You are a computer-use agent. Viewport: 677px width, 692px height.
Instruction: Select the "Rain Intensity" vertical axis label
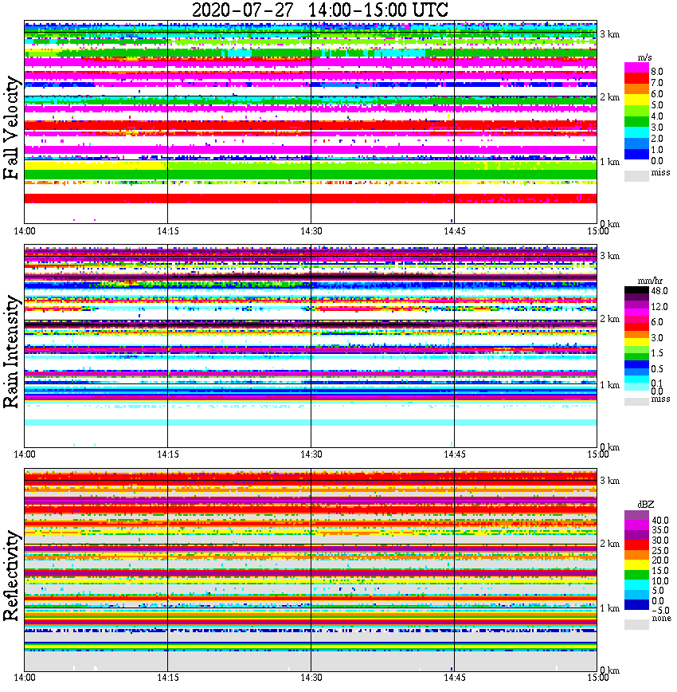point(11,352)
